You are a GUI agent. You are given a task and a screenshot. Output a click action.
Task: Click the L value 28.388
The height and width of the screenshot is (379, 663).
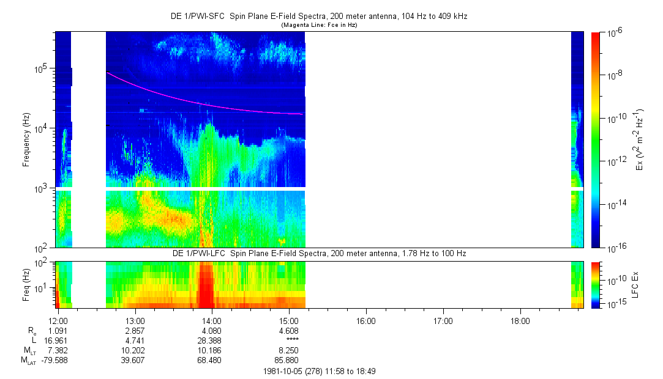212,340
